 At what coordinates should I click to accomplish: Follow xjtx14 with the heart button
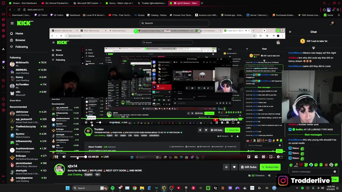(234, 167)
